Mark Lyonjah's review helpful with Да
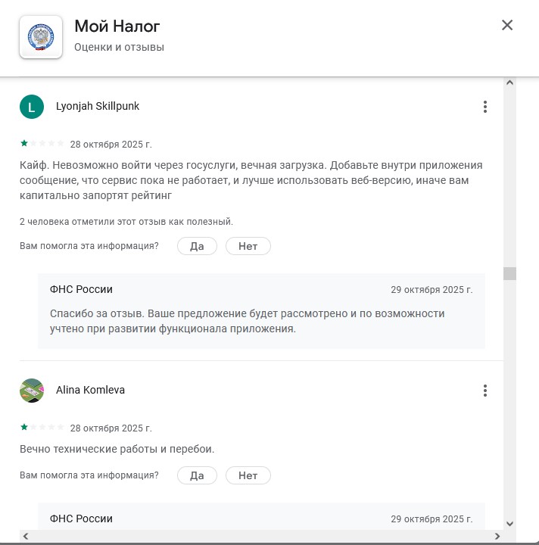Screen dimensions: 539x545 click(x=197, y=246)
